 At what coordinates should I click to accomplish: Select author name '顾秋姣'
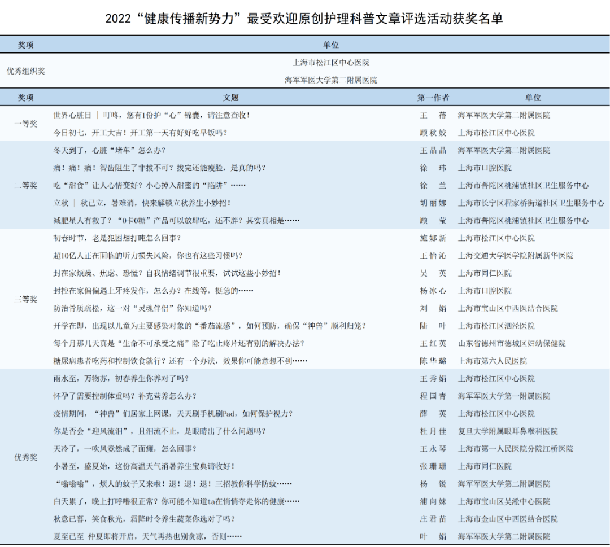(433, 133)
